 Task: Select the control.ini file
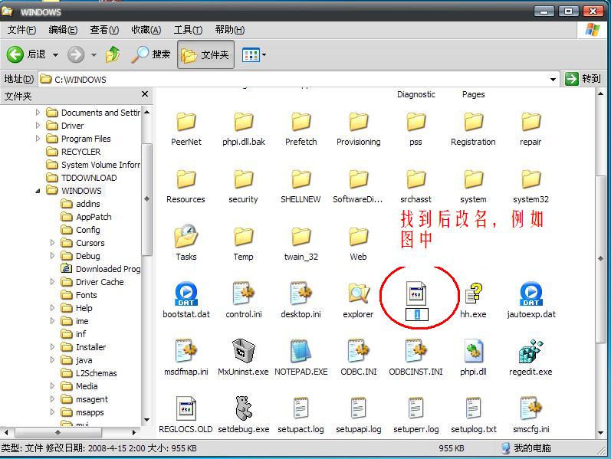coord(244,300)
